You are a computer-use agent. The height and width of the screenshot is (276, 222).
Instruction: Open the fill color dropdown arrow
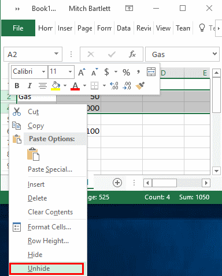click(x=65, y=86)
